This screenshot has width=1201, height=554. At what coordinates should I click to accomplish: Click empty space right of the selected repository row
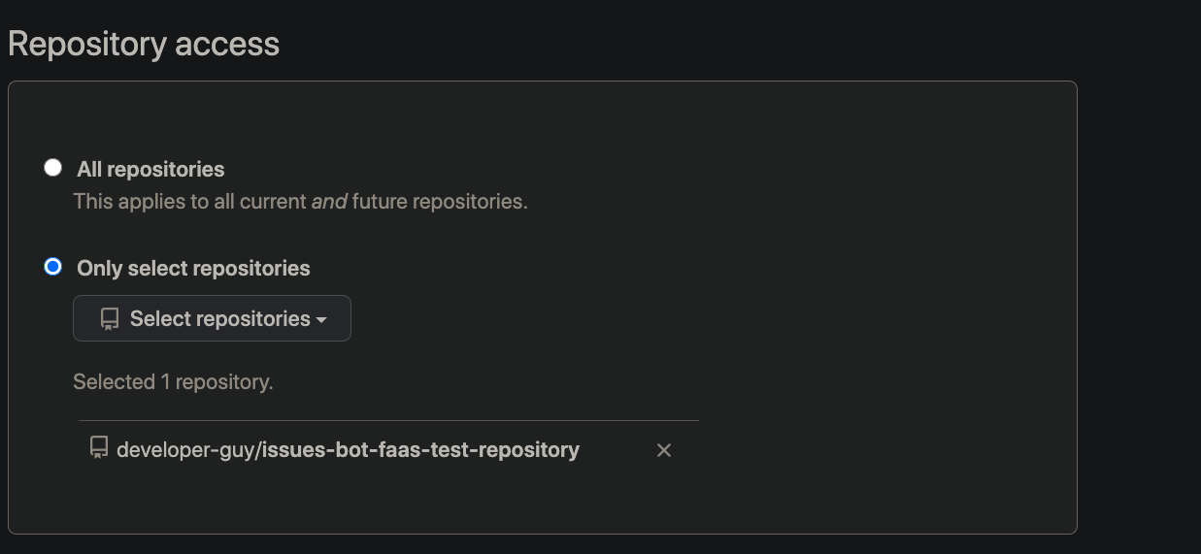[x=874, y=450]
